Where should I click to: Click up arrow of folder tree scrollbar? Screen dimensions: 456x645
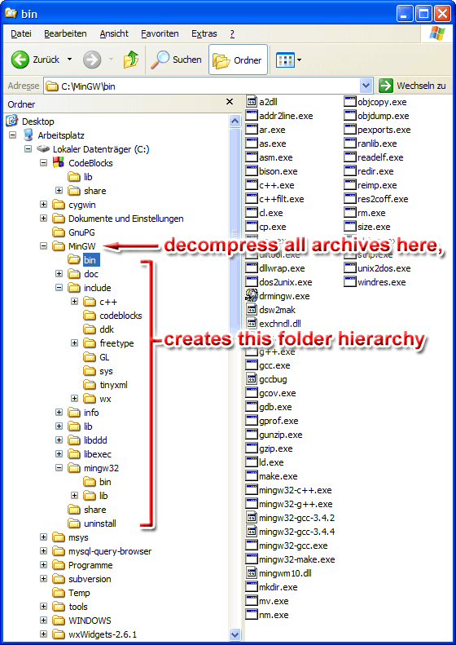click(x=235, y=121)
